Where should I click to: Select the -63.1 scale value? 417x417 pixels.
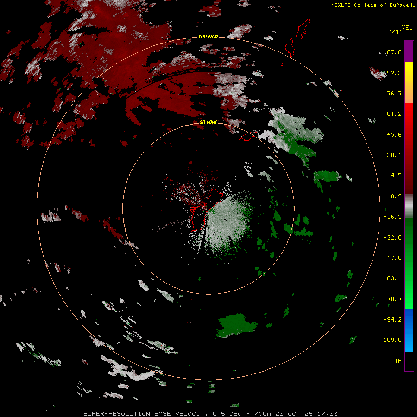click(393, 278)
